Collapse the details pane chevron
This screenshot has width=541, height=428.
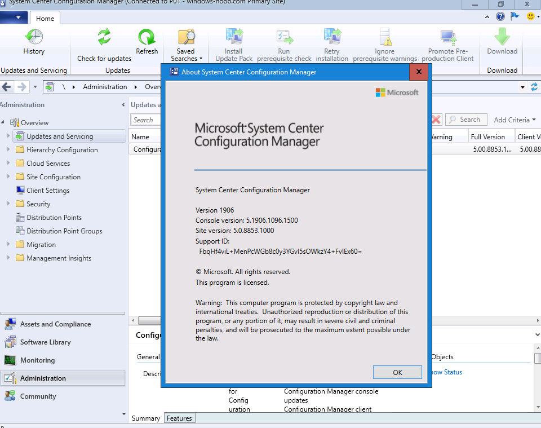tap(537, 334)
